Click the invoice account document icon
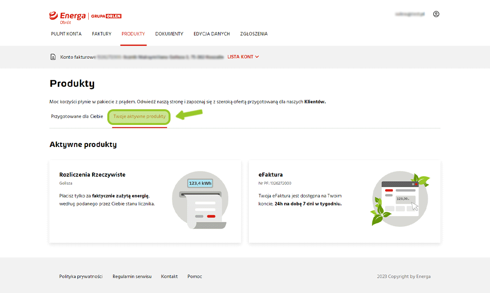This screenshot has width=490, height=293. 53,57
